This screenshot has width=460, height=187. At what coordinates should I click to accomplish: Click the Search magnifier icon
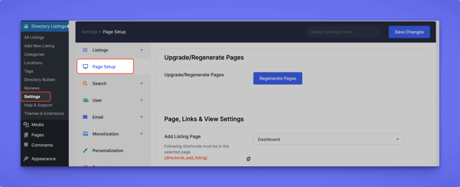click(85, 84)
